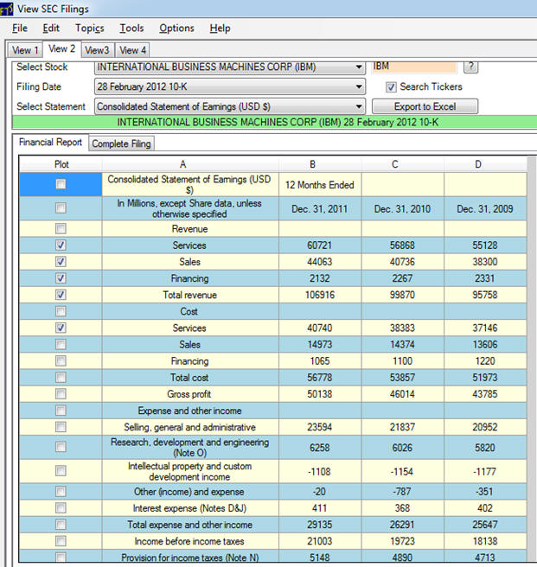Click the Export to Excel button
537x567 pixels.
(x=425, y=106)
